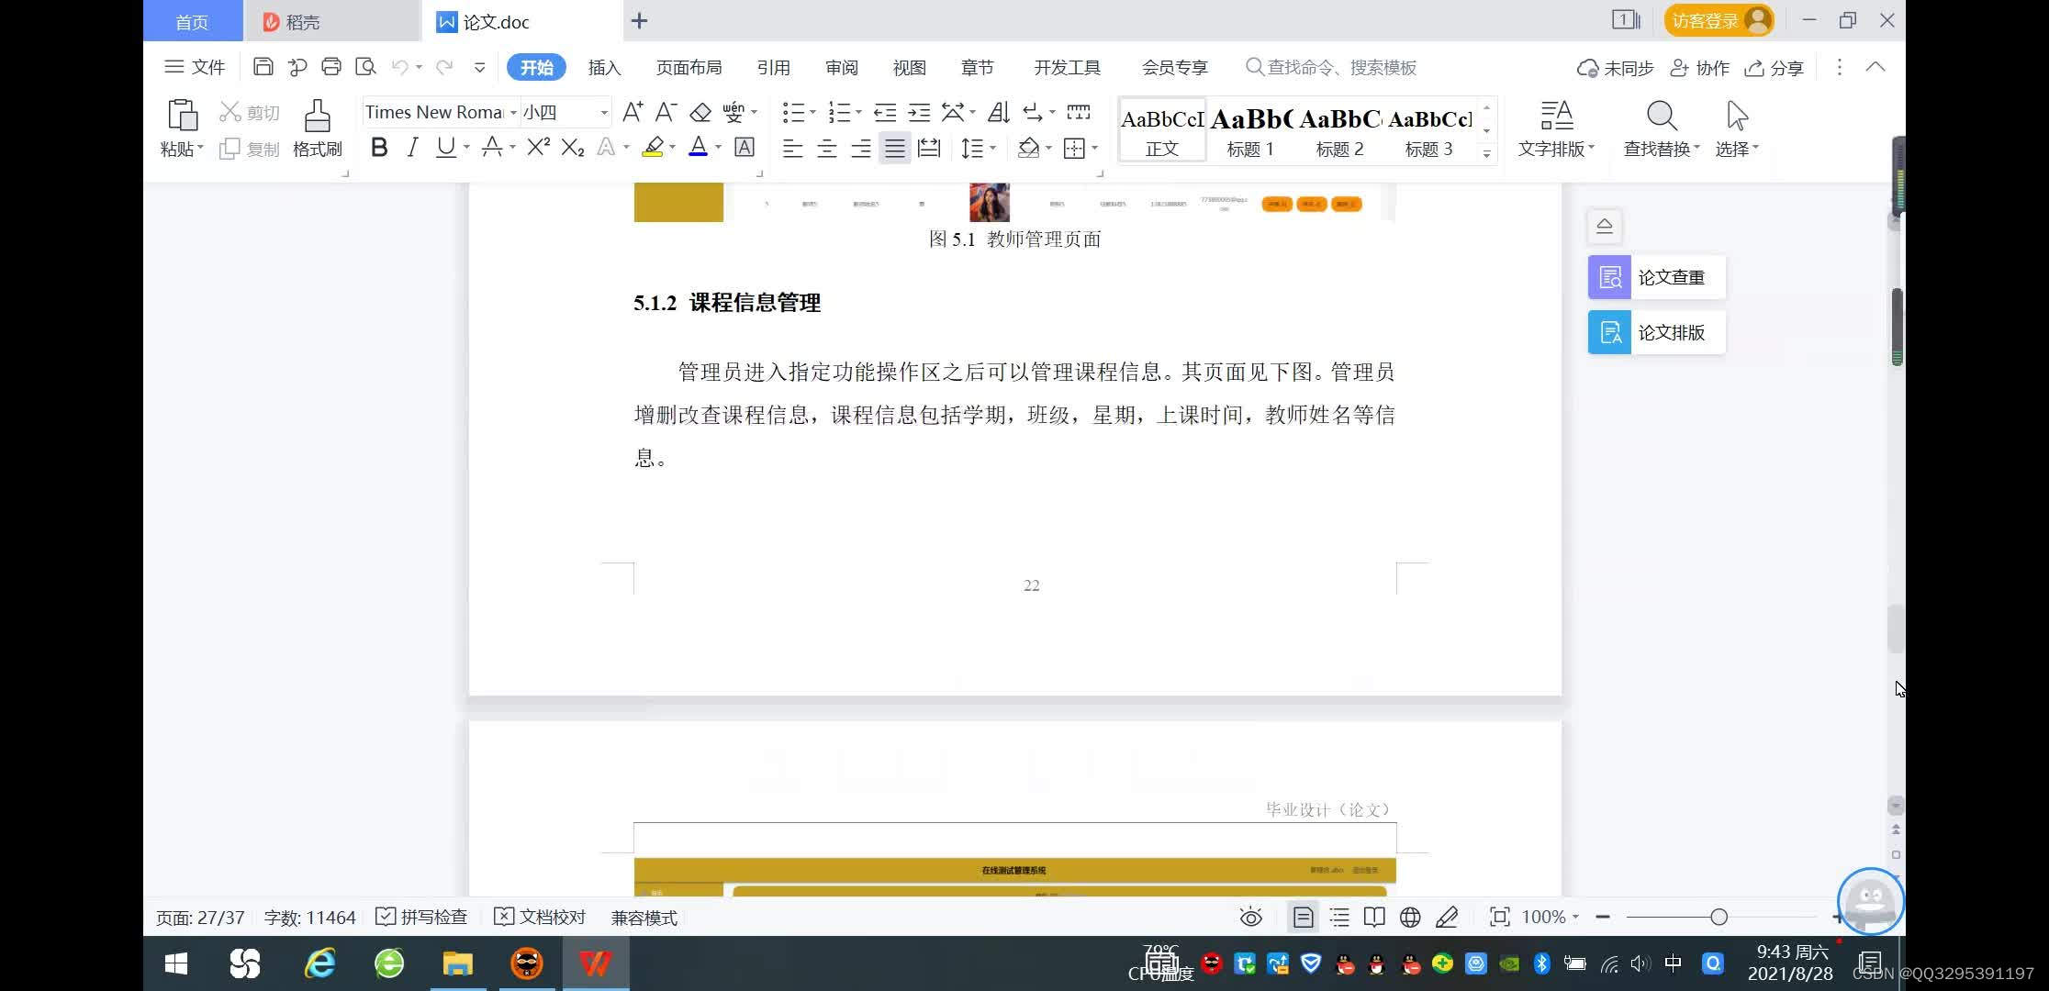This screenshot has width=2049, height=991.
Task: Toggle Underline formatting
Action: [x=445, y=147]
